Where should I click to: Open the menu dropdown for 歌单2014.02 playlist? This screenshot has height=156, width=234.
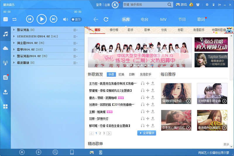pos(75,50)
